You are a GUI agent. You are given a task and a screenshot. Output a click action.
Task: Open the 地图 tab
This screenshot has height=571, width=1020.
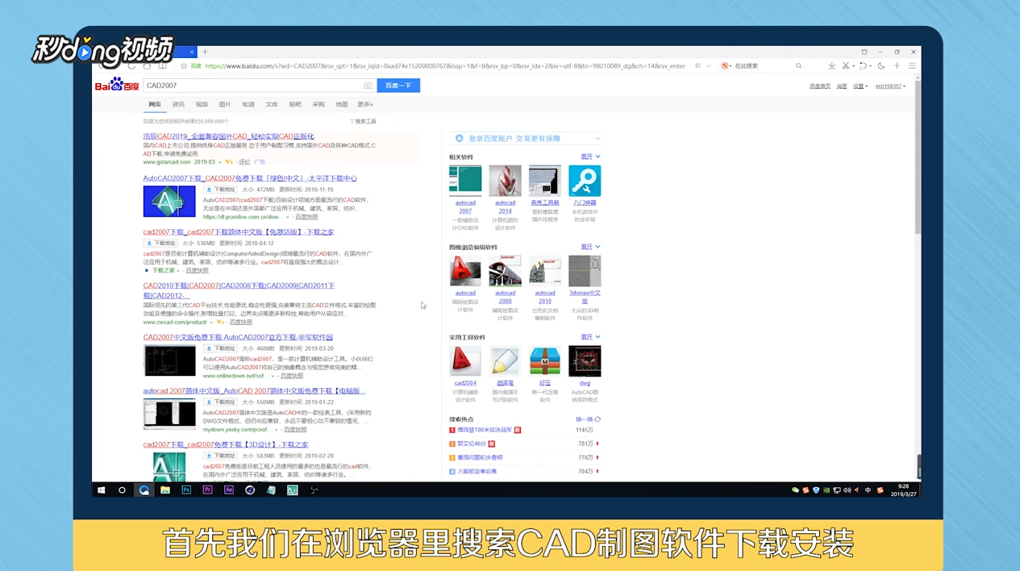342,105
